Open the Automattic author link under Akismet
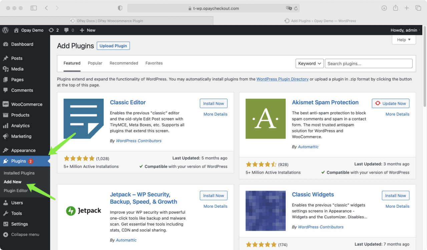This screenshot has width=427, height=250. tap(308, 147)
